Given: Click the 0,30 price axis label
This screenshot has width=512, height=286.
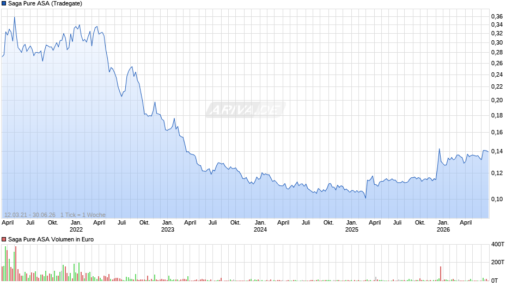Looking at the screenshot, I should 497,42.
